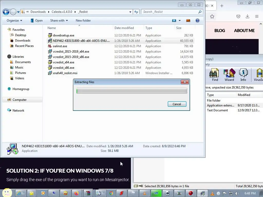
Task: Open Homegroup in the navigation pane
Action: tap(21, 89)
